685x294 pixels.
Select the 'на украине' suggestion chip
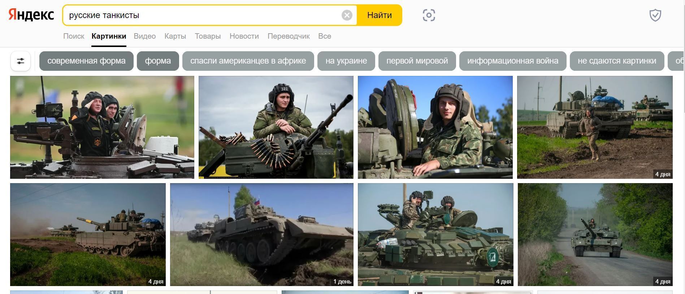click(x=346, y=61)
